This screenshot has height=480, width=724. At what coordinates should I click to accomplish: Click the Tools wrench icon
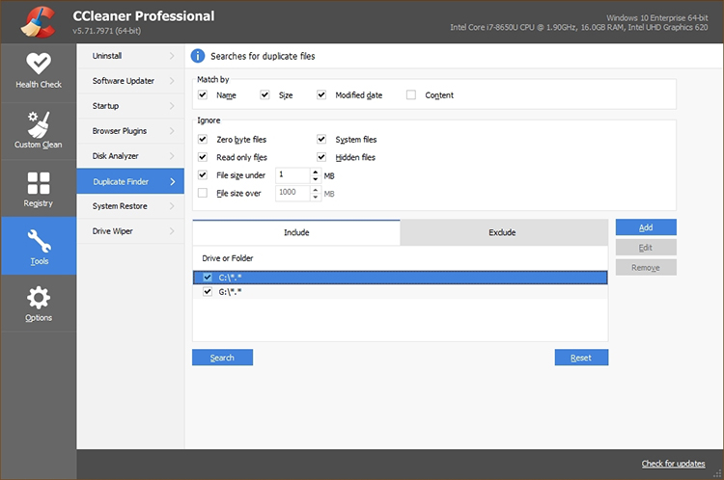39,240
